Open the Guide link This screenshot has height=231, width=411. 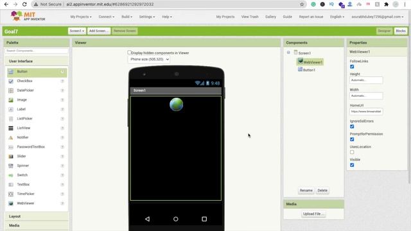pos(288,17)
